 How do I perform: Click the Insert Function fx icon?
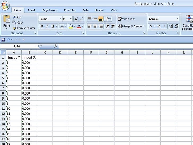tap(56, 46)
